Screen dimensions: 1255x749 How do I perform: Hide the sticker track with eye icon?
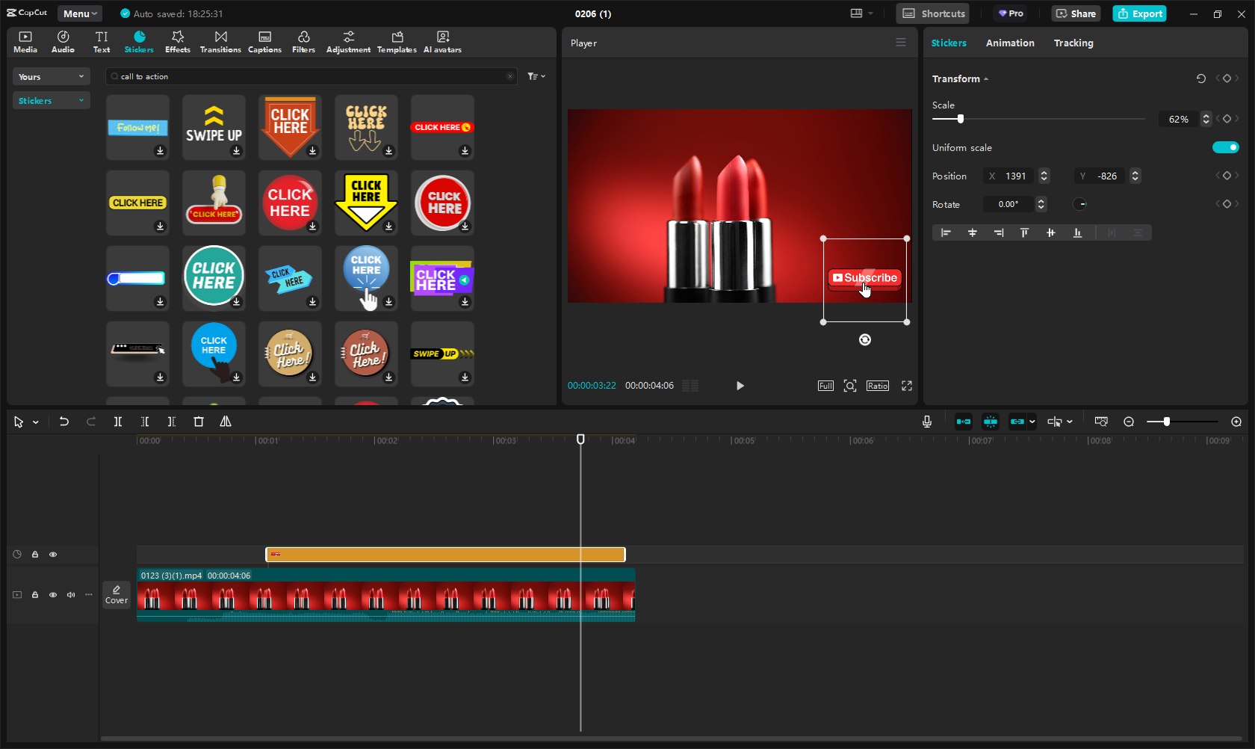click(x=53, y=555)
